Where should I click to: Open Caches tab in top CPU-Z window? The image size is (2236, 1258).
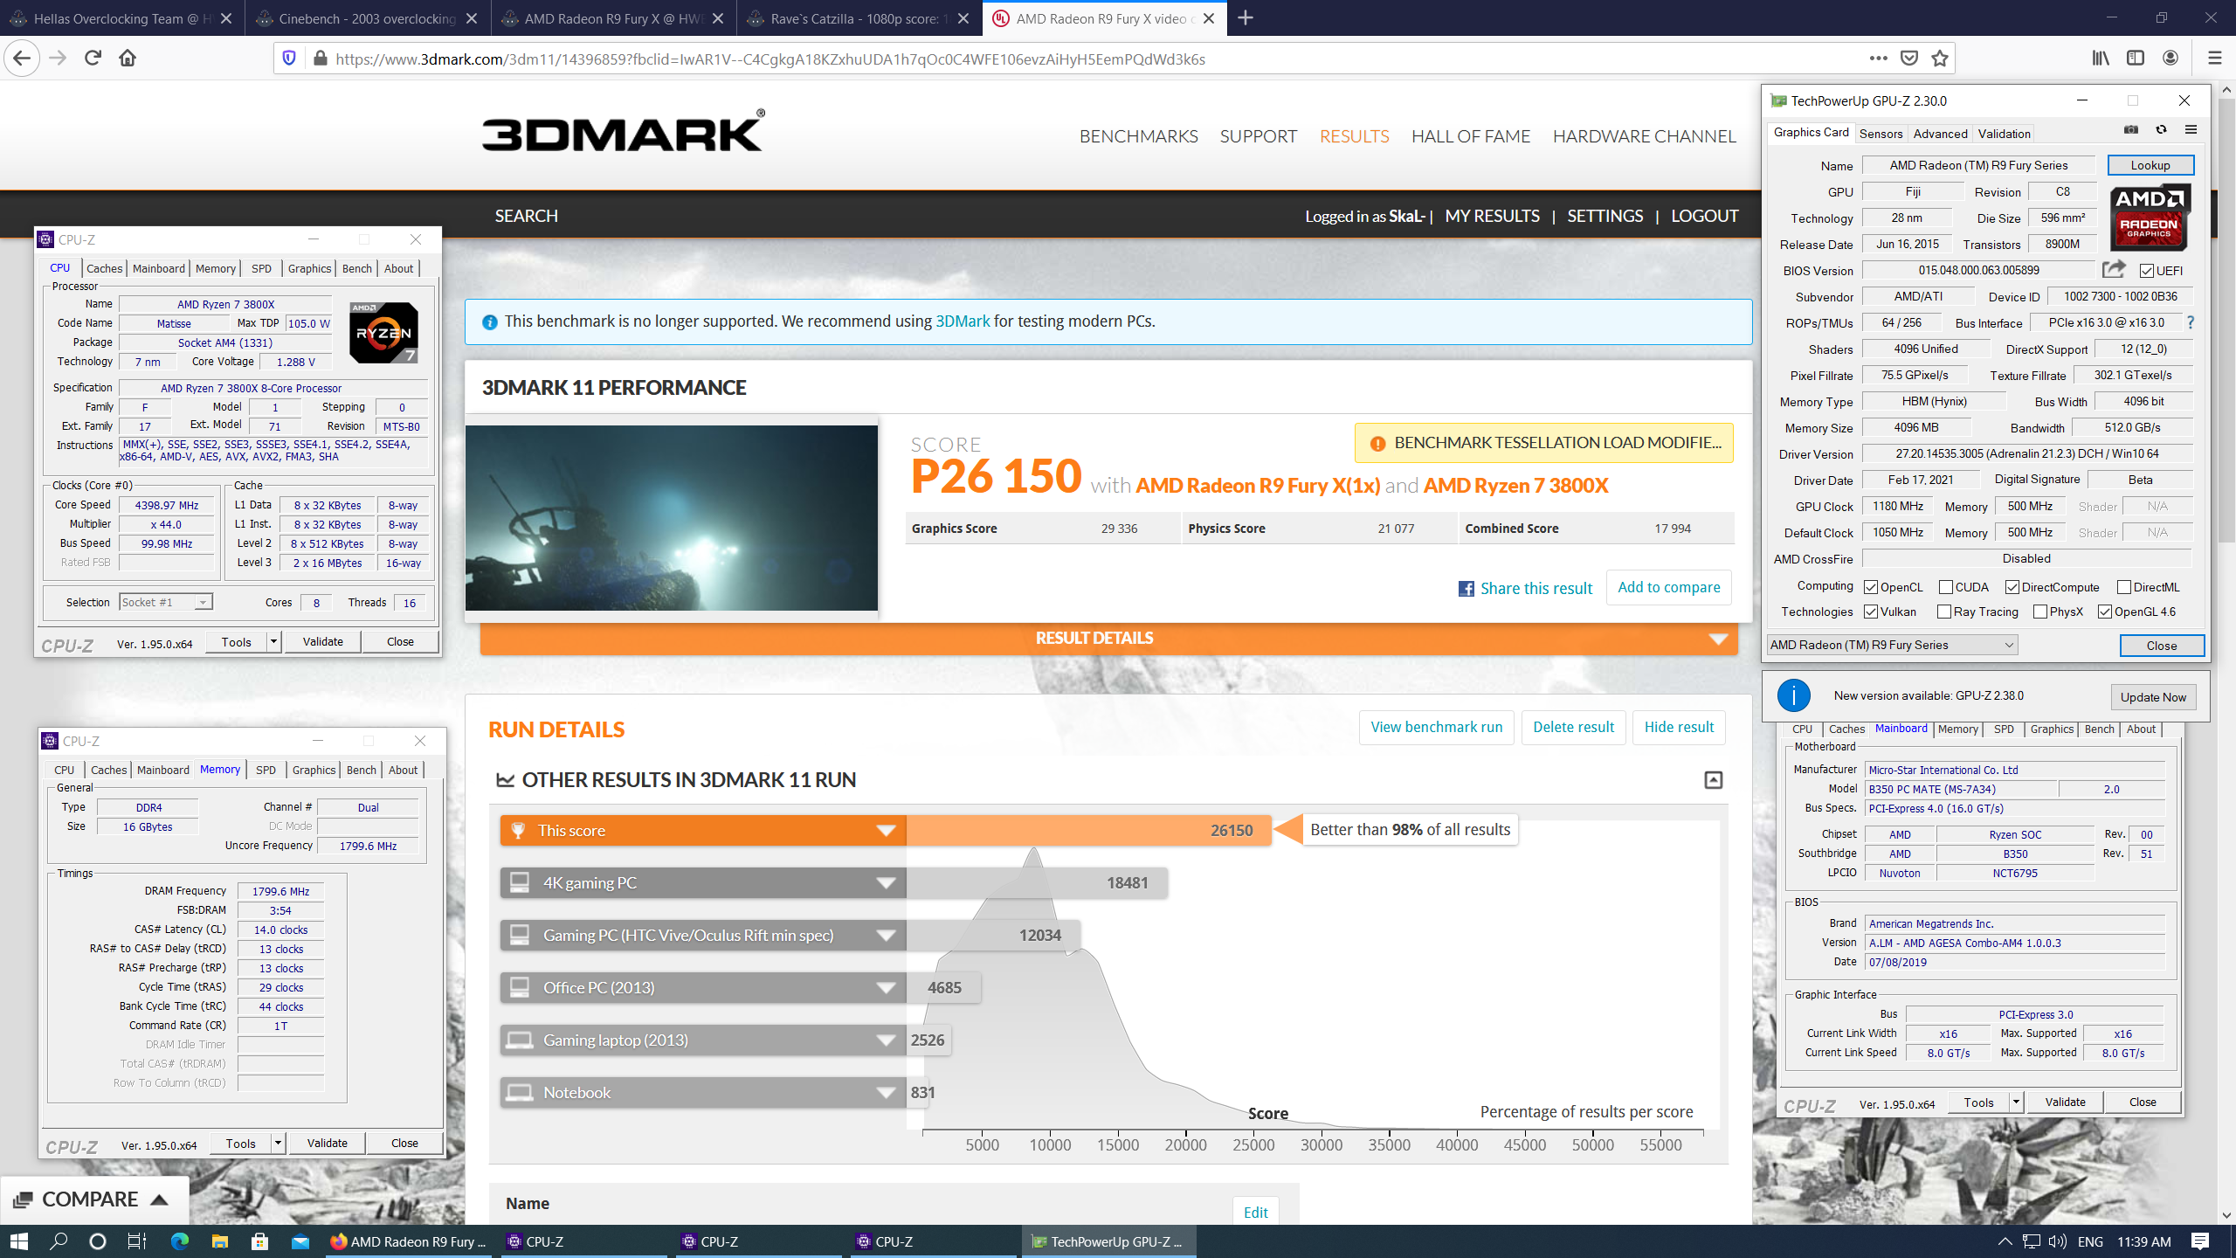104,268
